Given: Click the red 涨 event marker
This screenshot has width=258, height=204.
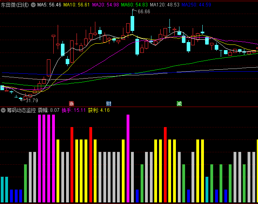Looking at the screenshot, I should click(71, 103).
